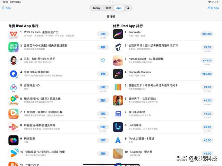Select the App tab
222x166 pixels.
point(119,8)
